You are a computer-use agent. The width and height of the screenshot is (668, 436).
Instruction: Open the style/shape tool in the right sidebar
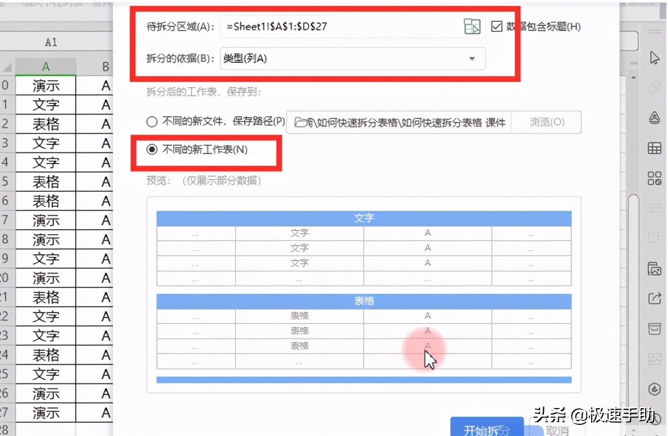[655, 118]
